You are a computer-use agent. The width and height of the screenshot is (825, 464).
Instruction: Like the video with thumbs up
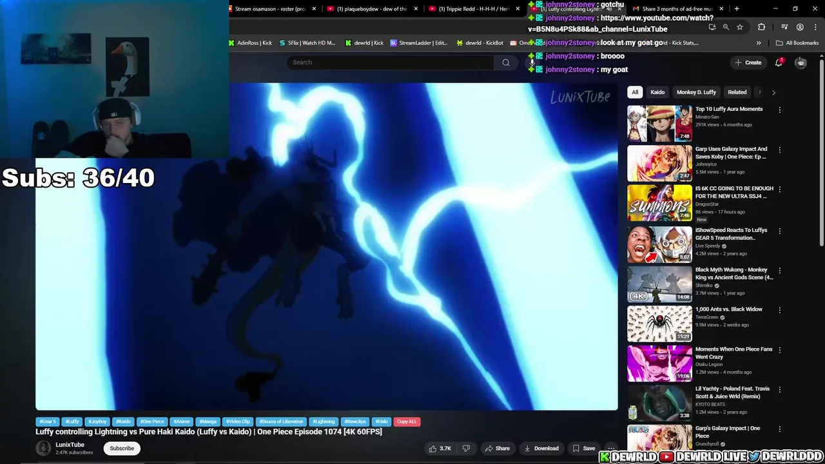pos(439,449)
